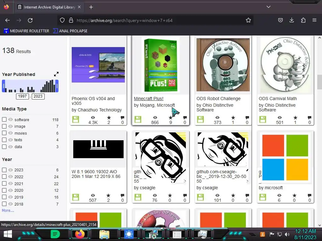Hide 2019 results with eye icon
Screen dimensions: 322x241
click(10, 197)
